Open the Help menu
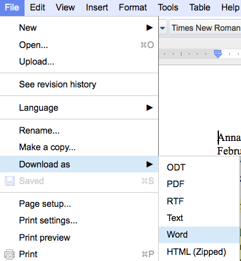Viewport: 241px width, 261px height. pyautogui.click(x=230, y=8)
